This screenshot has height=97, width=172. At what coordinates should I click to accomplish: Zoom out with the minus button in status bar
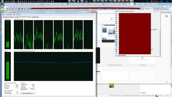point(164,96)
